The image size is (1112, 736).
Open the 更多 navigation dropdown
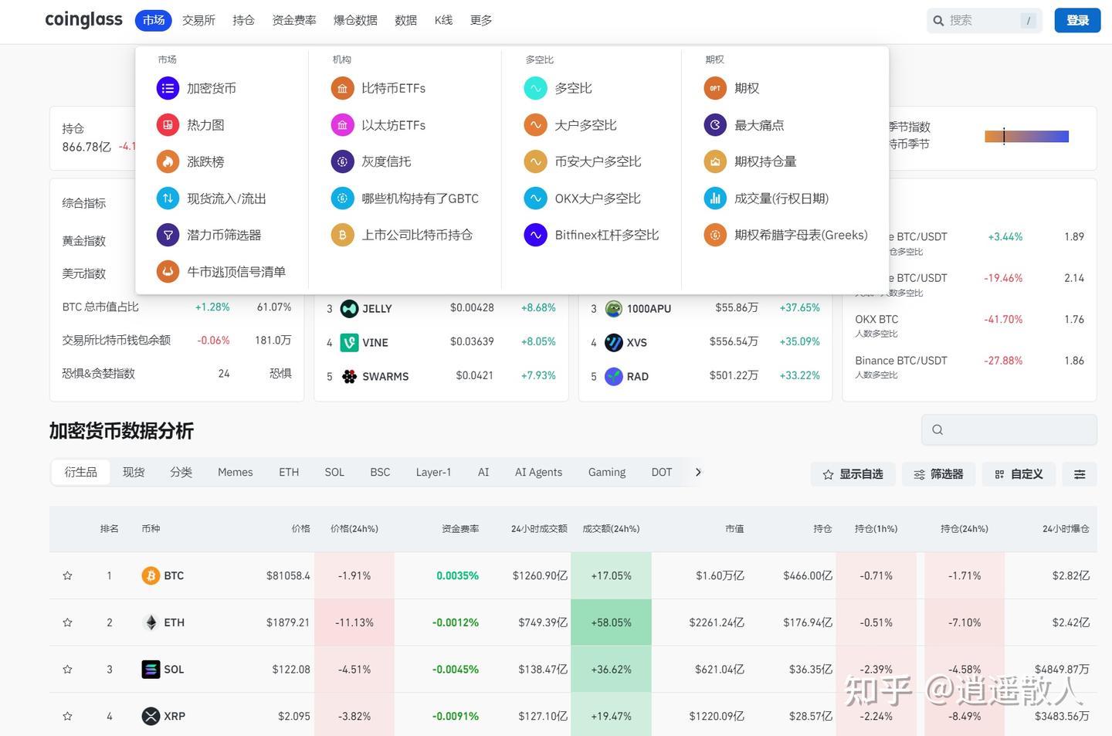480,20
